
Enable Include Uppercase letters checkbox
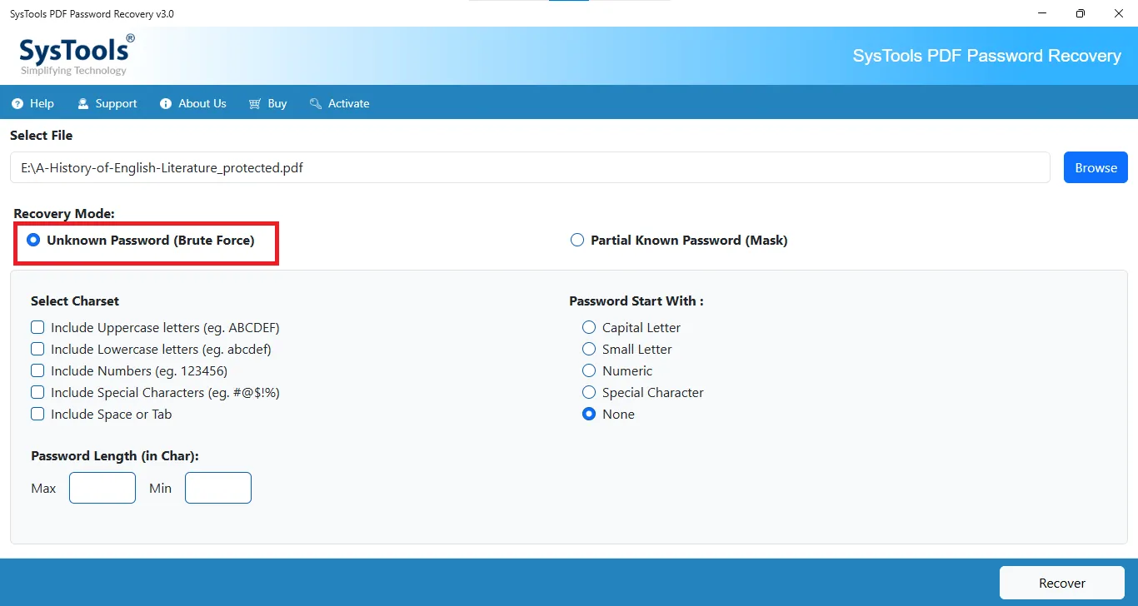click(37, 327)
